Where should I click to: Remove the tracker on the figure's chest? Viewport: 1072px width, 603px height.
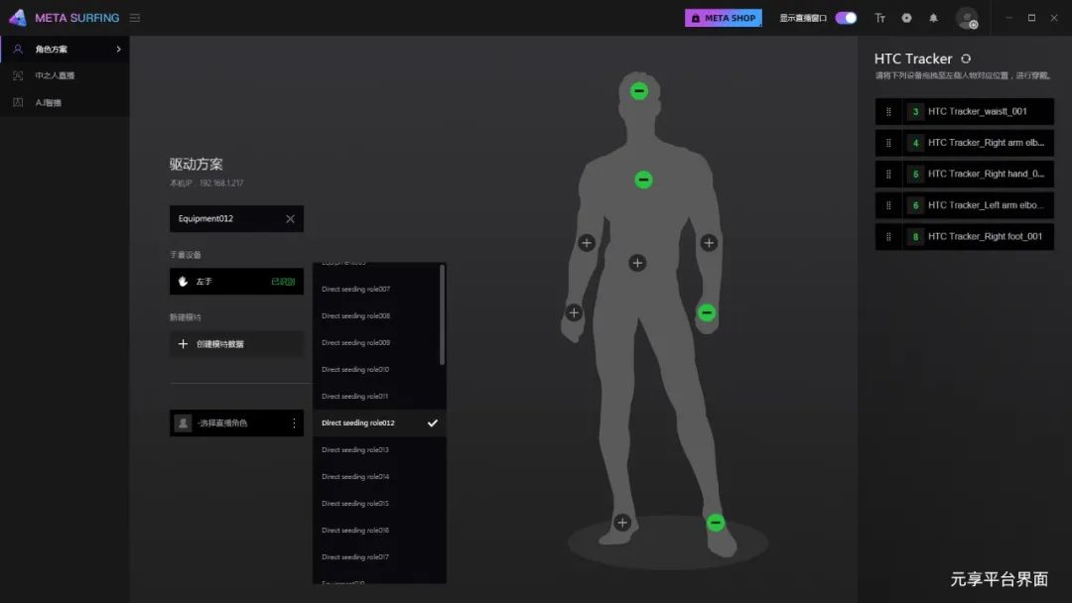[x=643, y=180]
